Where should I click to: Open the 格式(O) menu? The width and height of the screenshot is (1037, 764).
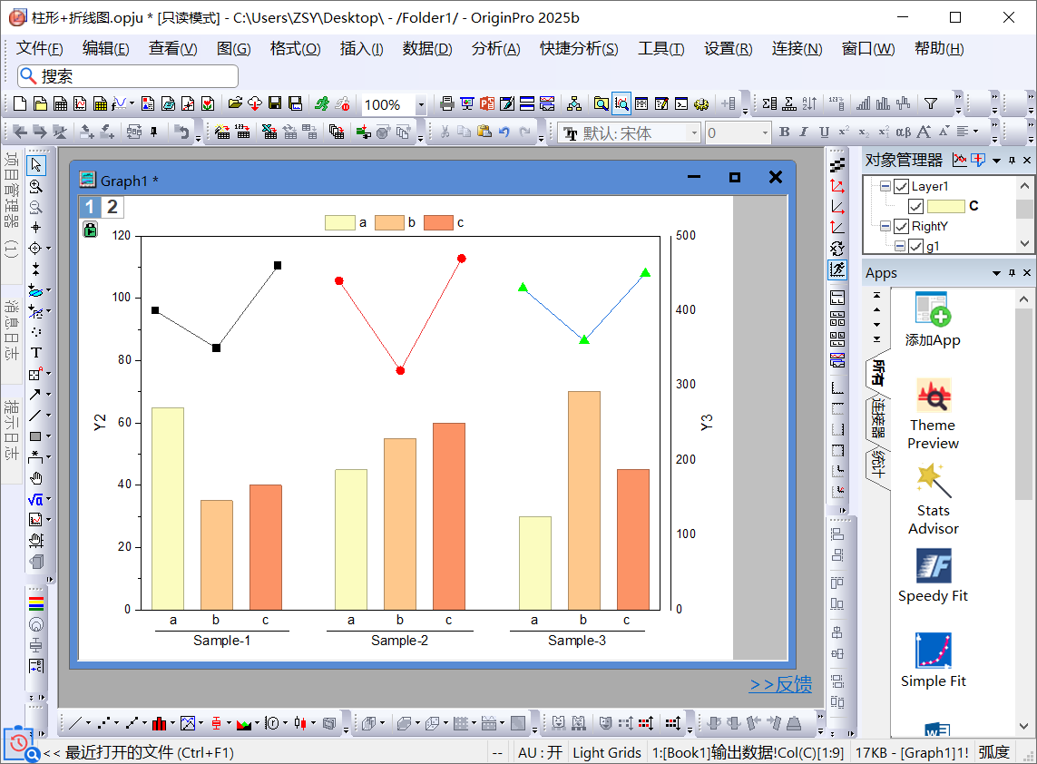point(295,49)
